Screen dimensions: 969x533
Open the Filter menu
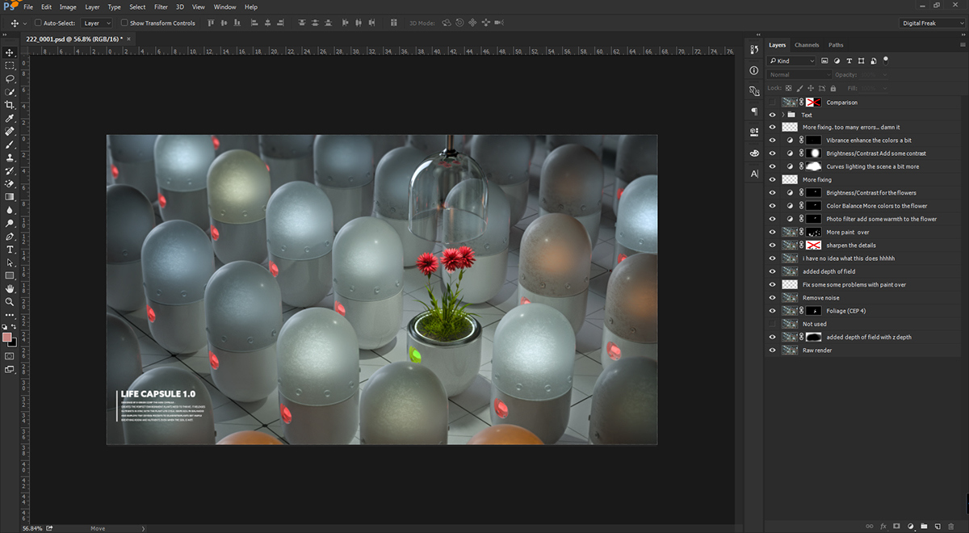tap(161, 6)
